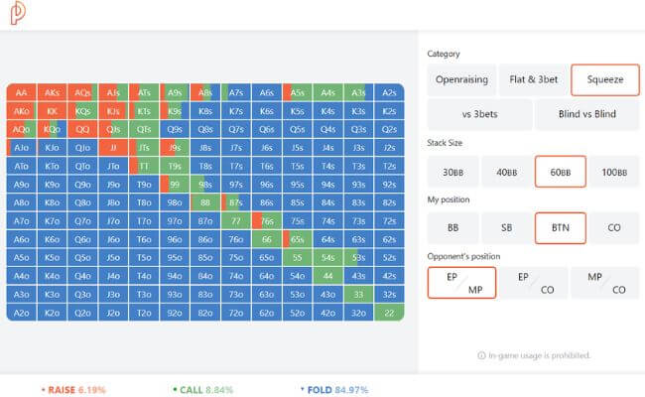645x397 pixels.
Task: Click the AA hand cell
Action: click(x=21, y=92)
